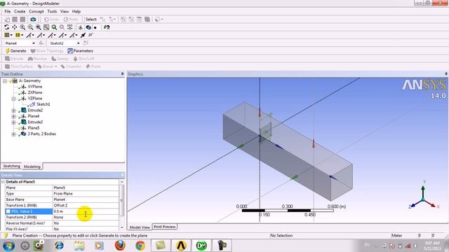Click the previous view magnifier icon
449x252 pixels.
[x=62, y=27]
